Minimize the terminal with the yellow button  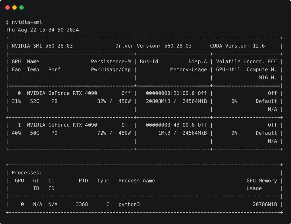click(x=14, y=7)
